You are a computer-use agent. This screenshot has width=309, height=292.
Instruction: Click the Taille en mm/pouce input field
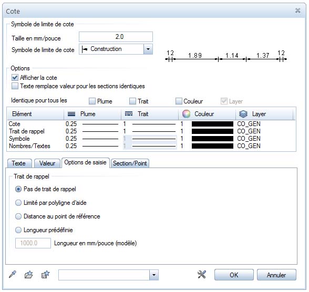pyautogui.click(x=116, y=37)
